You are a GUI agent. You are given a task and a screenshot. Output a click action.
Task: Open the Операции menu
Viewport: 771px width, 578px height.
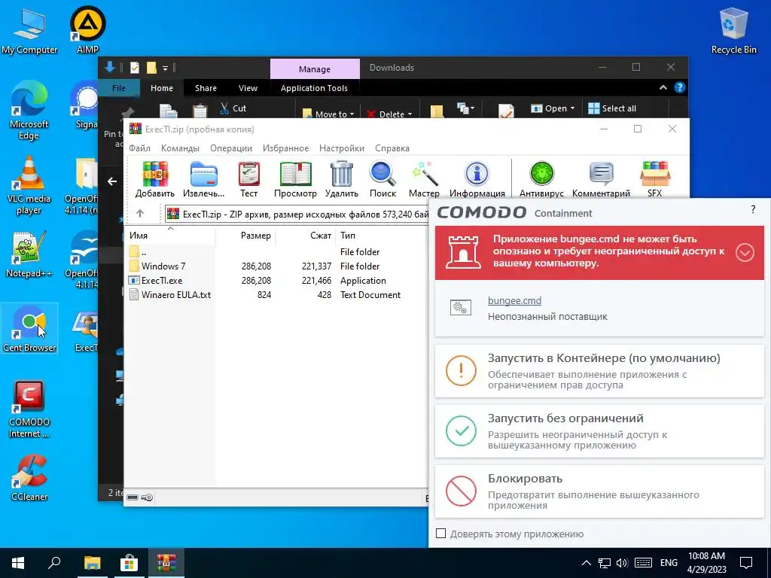tap(231, 148)
